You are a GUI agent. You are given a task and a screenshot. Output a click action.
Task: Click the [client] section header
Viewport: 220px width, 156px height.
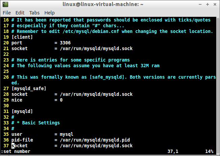click(x=22, y=37)
